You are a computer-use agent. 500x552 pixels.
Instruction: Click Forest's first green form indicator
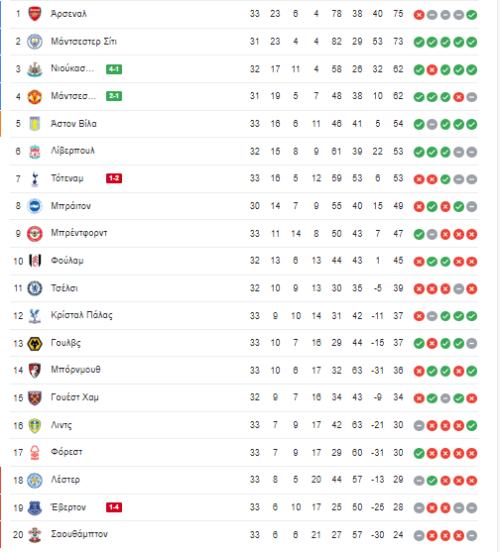tap(419, 454)
